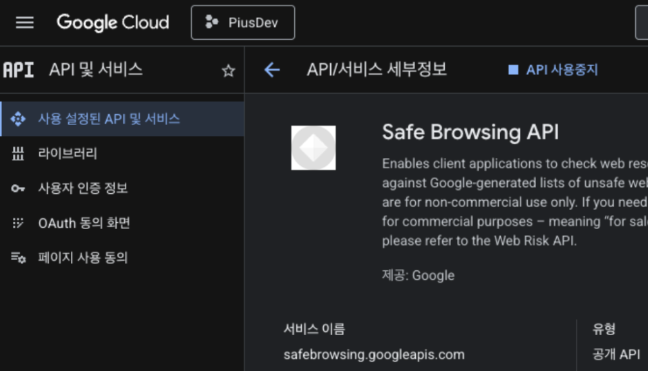Viewport: 648px width, 371px height.
Task: Select 사용 설정된 API 및 서비스 menu item
Action: [x=122, y=119]
